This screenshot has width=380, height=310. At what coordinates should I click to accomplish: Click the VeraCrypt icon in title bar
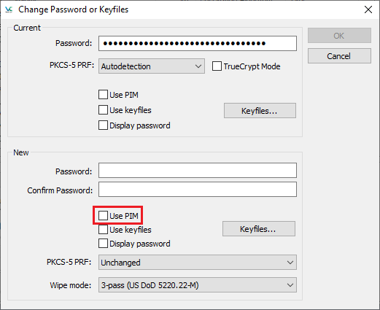point(9,9)
